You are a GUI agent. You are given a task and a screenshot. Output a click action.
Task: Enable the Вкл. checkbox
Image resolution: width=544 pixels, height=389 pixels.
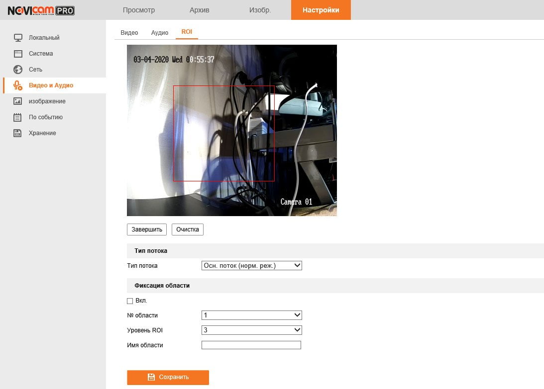click(130, 301)
